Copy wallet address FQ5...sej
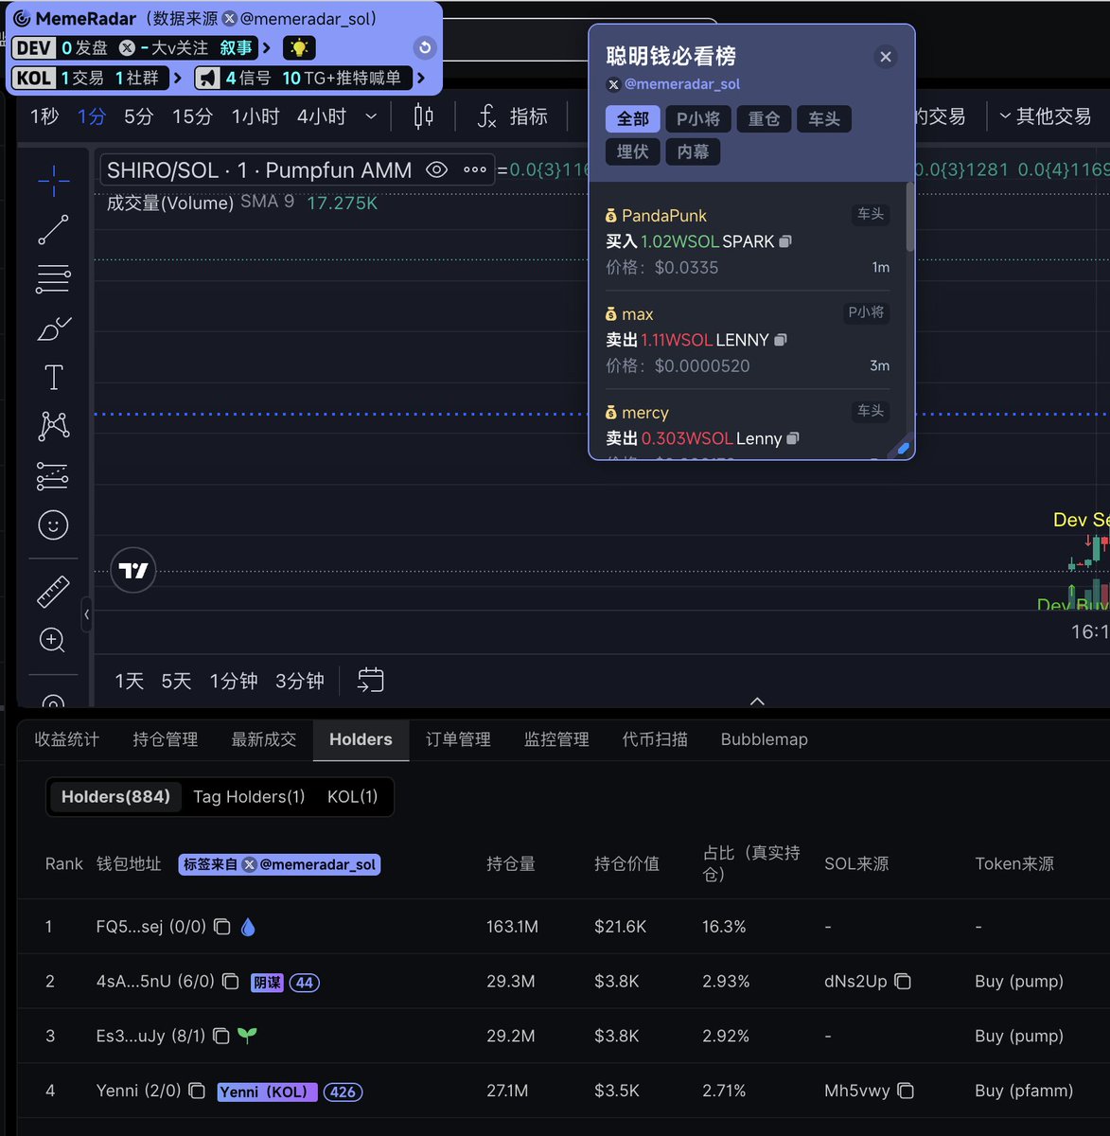This screenshot has height=1136, width=1110. [221, 927]
